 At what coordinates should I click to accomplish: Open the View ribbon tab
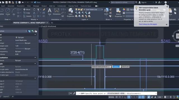pos(29,6)
